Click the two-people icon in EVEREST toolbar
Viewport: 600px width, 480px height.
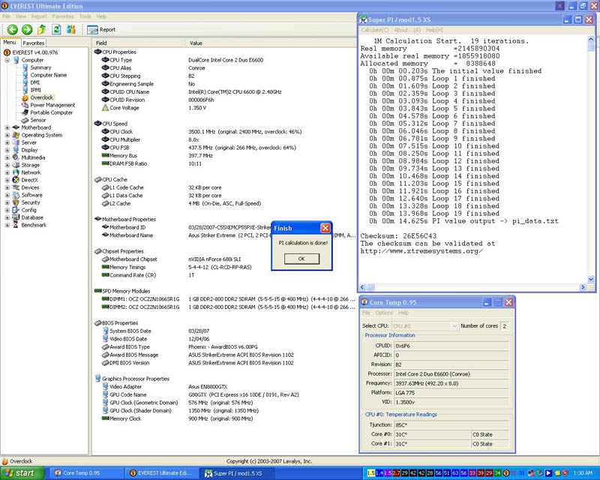click(70, 29)
